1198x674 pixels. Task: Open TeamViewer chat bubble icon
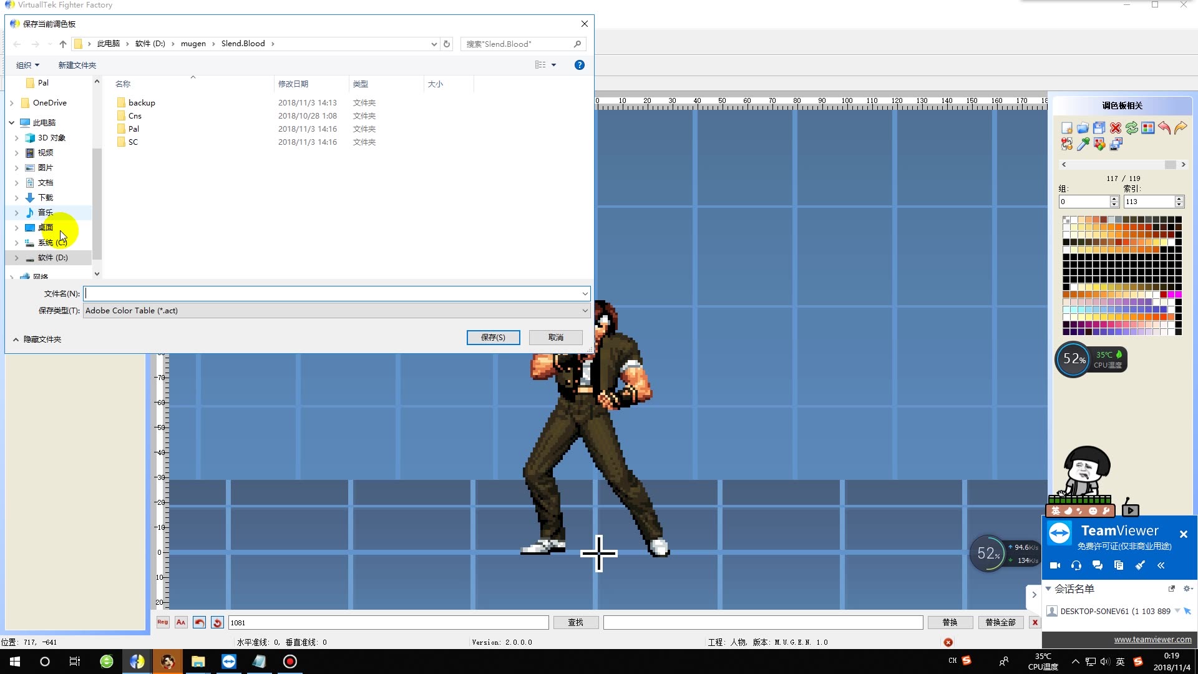coord(1098,565)
